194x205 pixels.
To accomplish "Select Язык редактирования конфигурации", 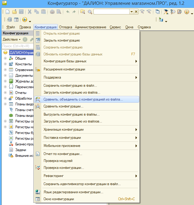I will coord(86,192).
